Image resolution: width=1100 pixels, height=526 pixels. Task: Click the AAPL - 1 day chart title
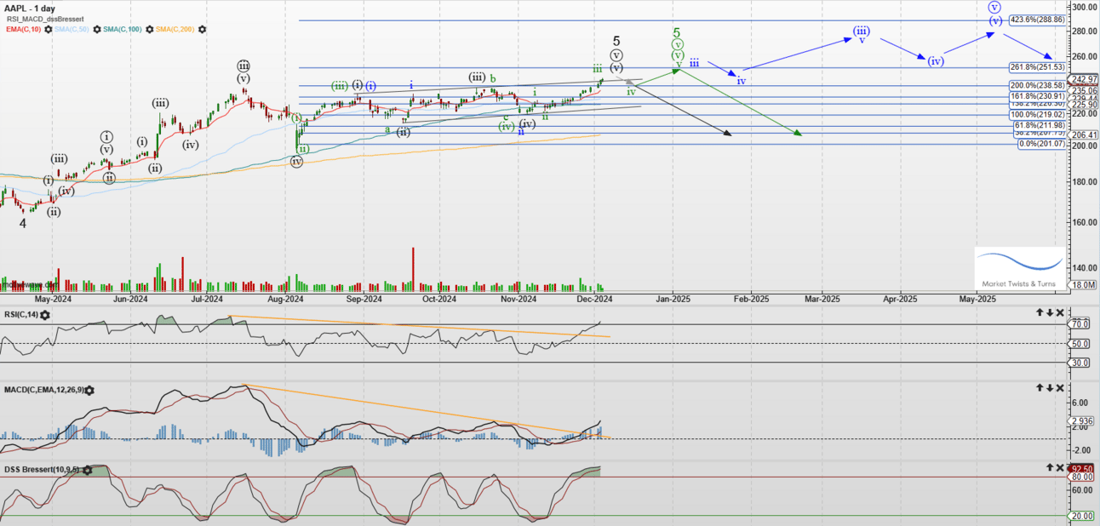30,8
